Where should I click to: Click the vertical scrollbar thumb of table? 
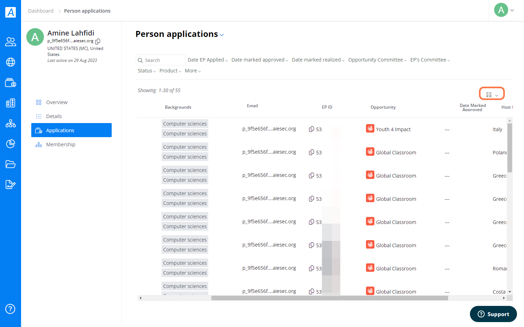pyautogui.click(x=510, y=148)
